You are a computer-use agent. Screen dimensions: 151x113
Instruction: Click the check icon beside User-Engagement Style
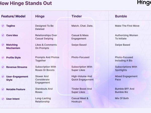point(3,77)
